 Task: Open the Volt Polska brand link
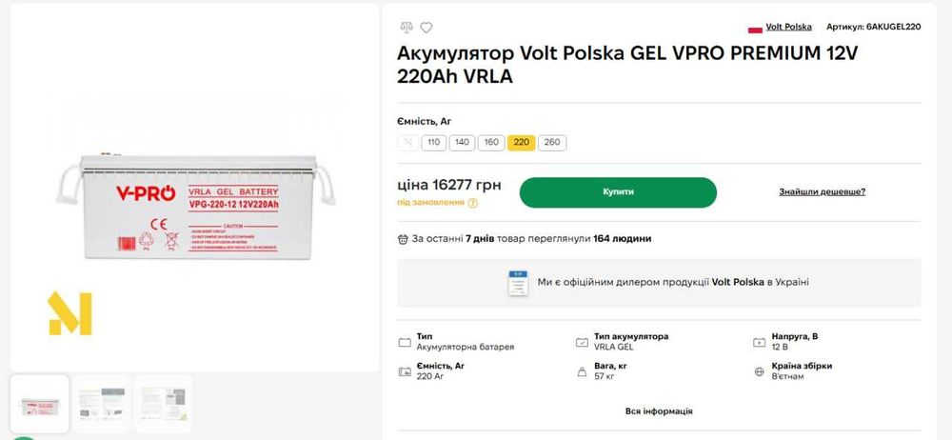pos(790,28)
